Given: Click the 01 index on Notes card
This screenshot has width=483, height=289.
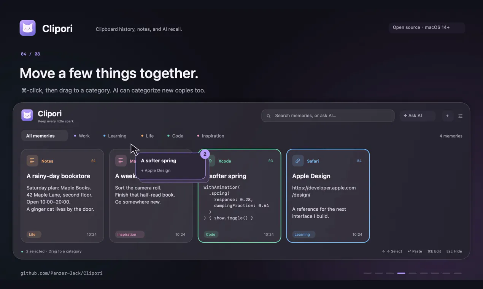Looking at the screenshot, I should (94, 161).
